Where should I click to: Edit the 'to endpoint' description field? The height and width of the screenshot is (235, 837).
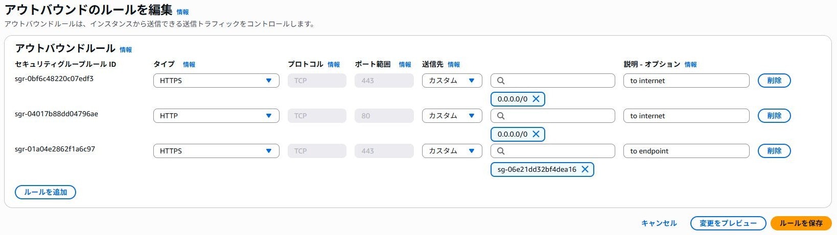[x=686, y=151]
